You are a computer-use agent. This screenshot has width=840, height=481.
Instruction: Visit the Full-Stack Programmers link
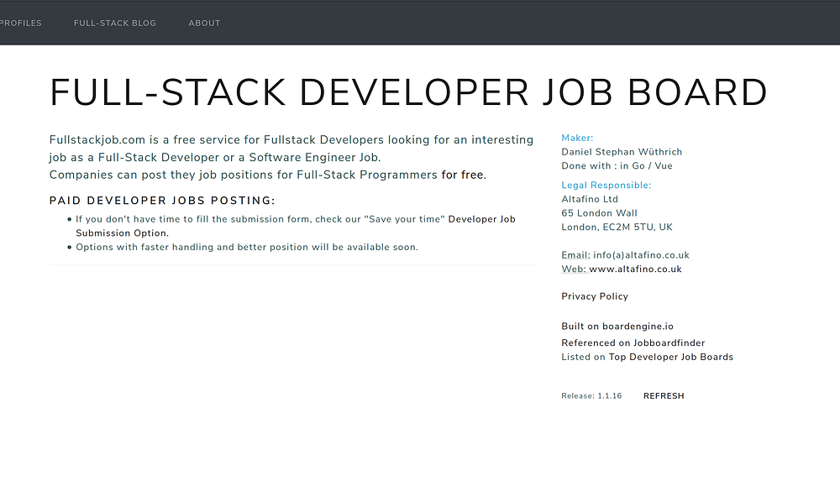coord(366,175)
